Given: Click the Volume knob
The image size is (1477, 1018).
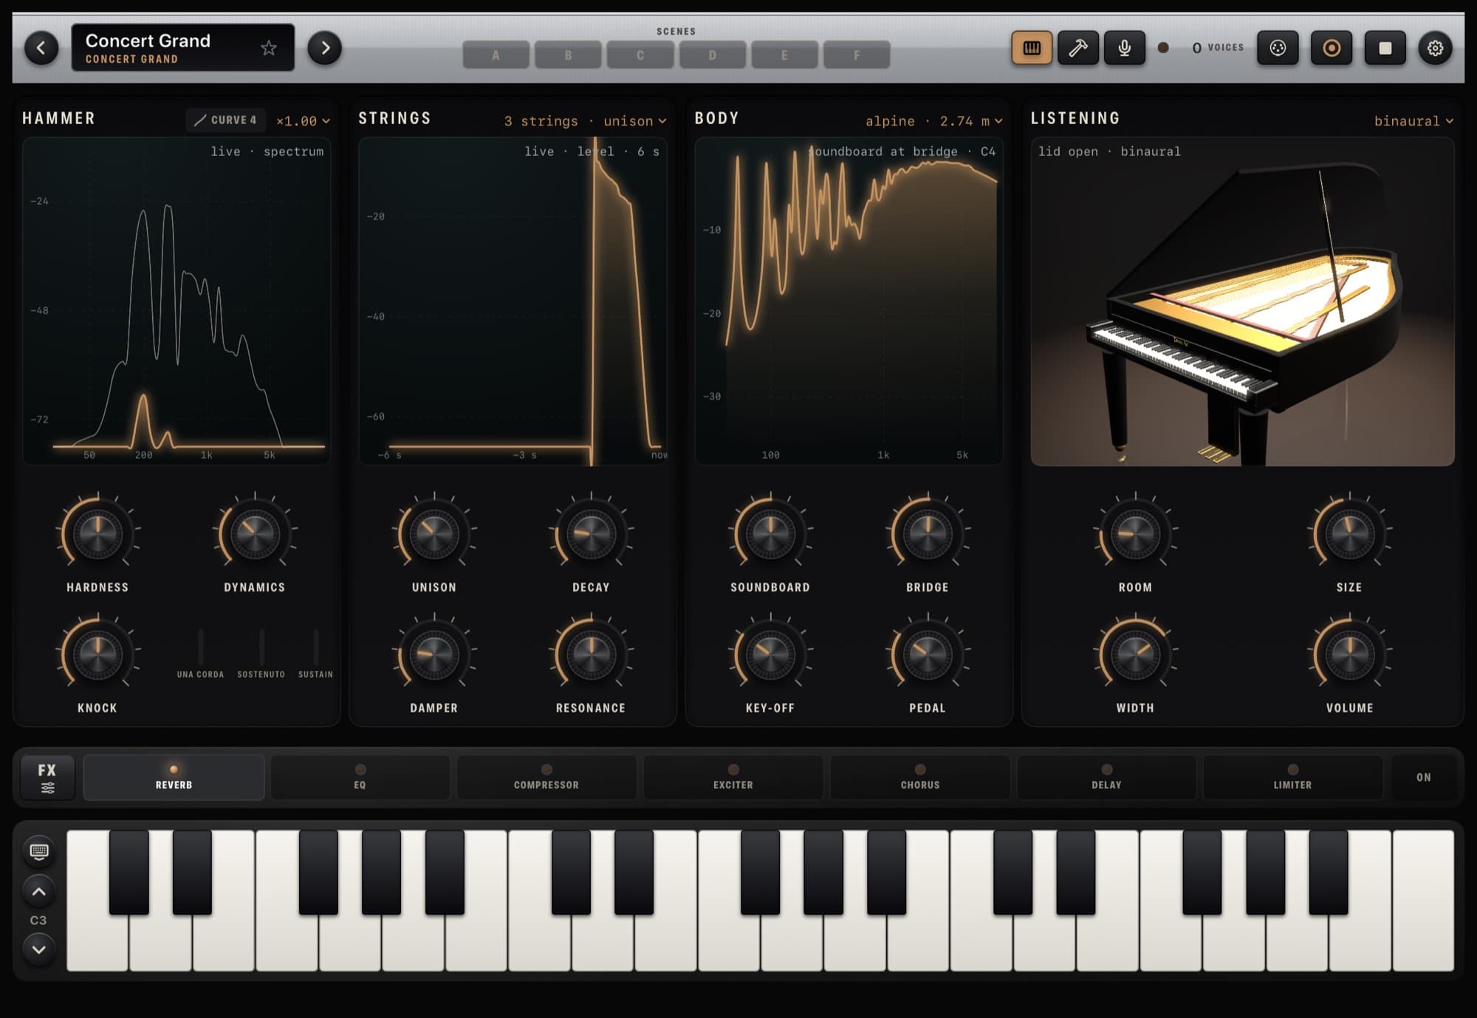Looking at the screenshot, I should coord(1349,655).
